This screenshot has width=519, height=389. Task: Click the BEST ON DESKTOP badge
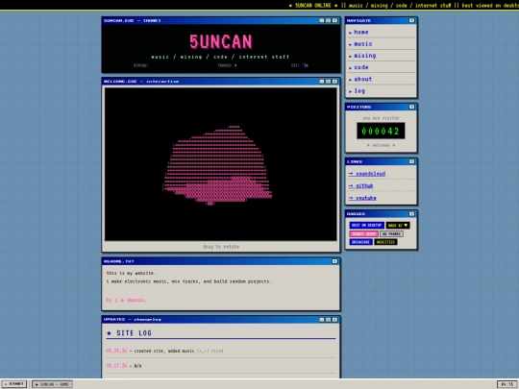click(366, 226)
